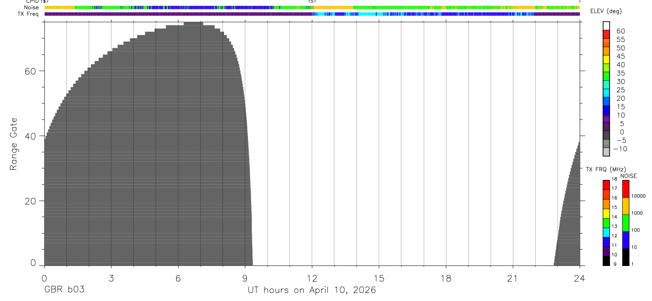Viewport: 652px width, 301px height.
Task: Click the '3' tick on the UT hours axis
Action: [111, 278]
